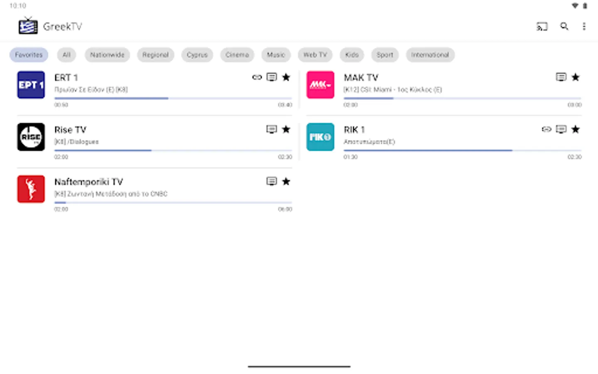Open the program guide icon for ERT 1
This screenshot has width=598, height=374.
click(272, 77)
